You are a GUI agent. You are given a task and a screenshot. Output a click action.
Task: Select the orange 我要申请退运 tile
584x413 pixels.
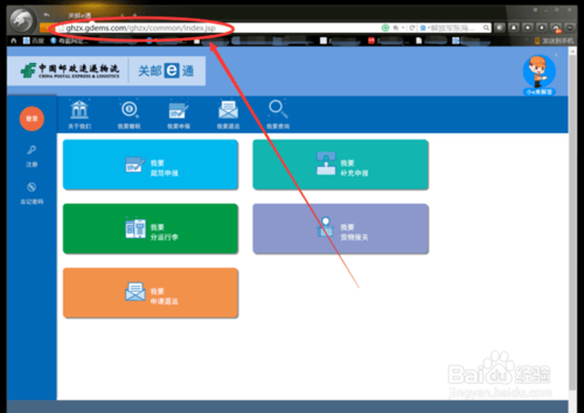pos(151,293)
